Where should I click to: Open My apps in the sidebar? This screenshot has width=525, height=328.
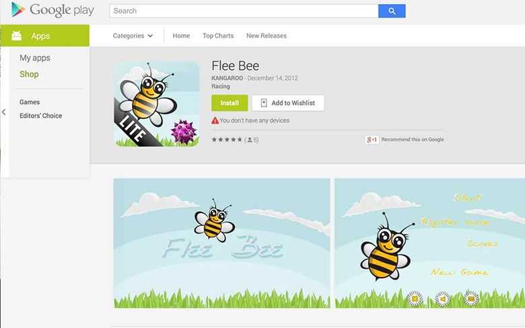point(35,58)
